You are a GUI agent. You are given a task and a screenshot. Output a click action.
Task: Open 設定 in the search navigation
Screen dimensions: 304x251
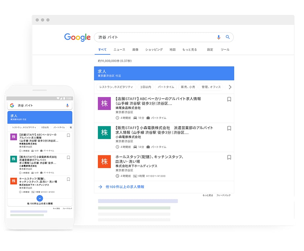210,50
